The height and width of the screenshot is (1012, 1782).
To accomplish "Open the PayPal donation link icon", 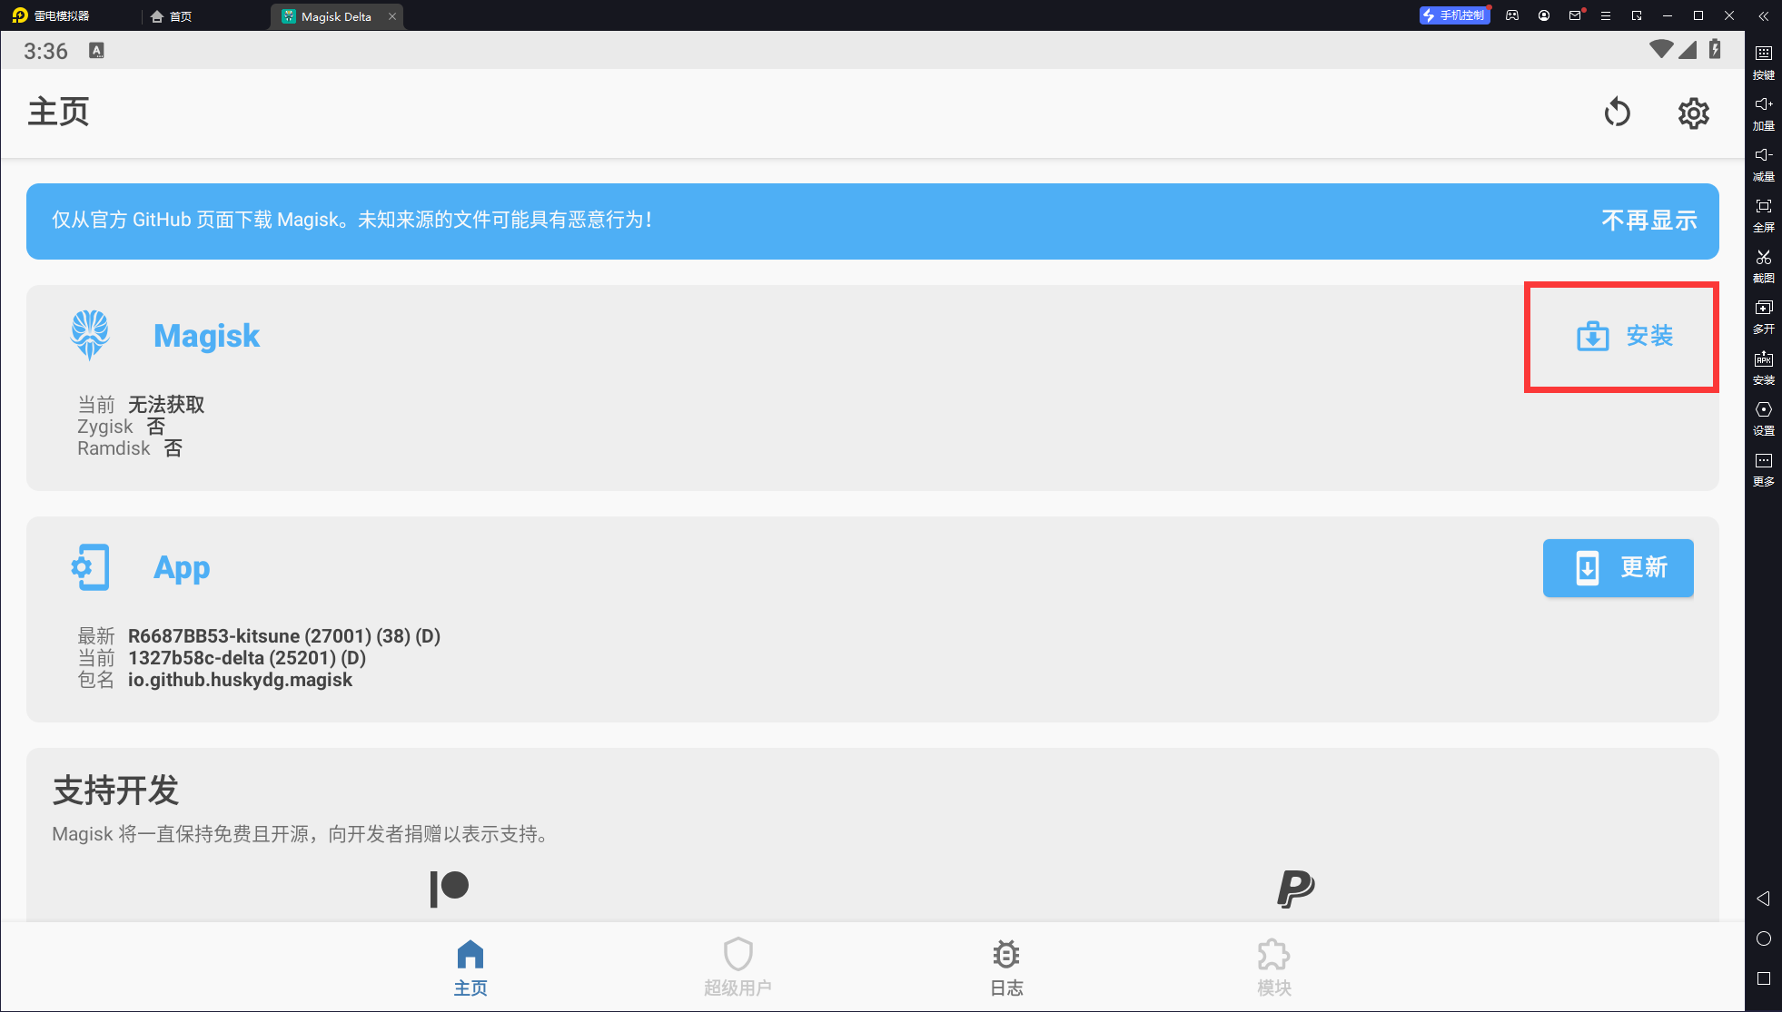I will tap(1295, 889).
